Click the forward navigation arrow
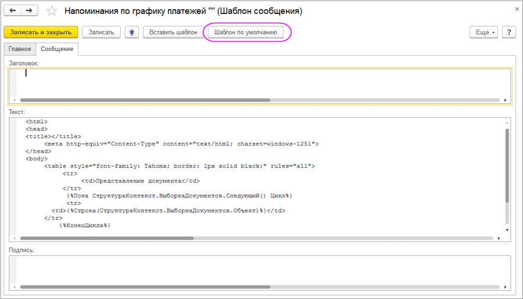 pos(29,11)
